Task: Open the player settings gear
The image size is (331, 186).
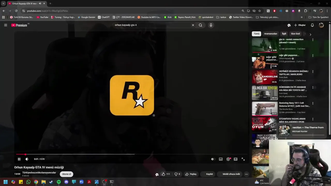Action: (228, 159)
